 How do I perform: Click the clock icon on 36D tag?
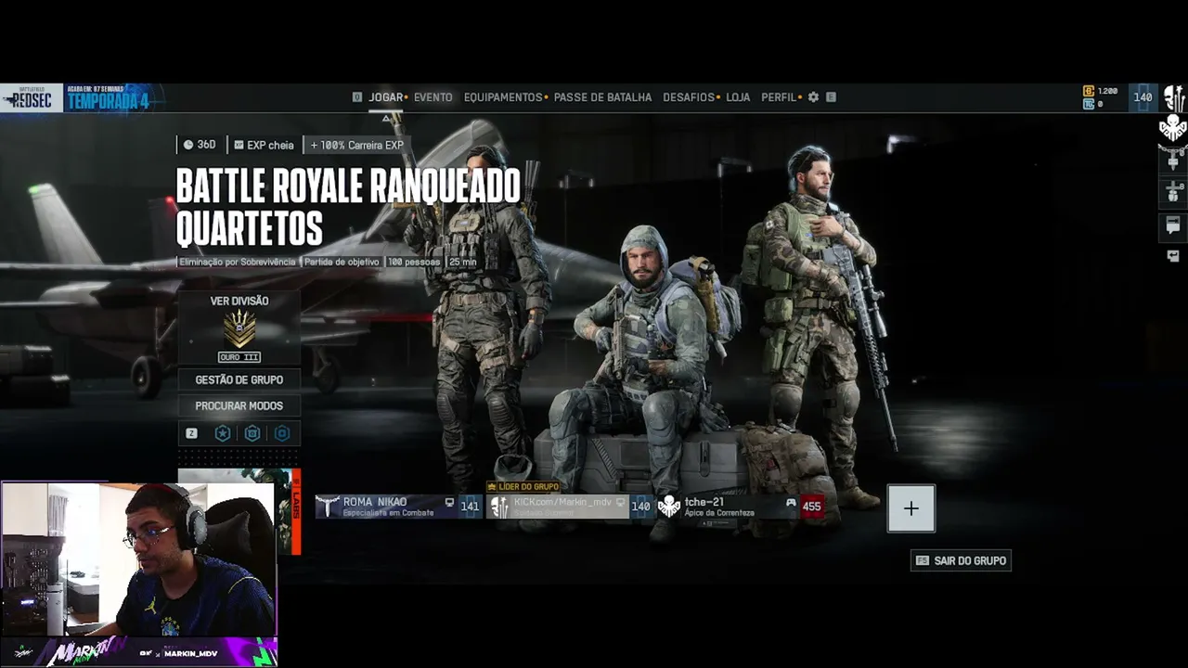[188, 145]
